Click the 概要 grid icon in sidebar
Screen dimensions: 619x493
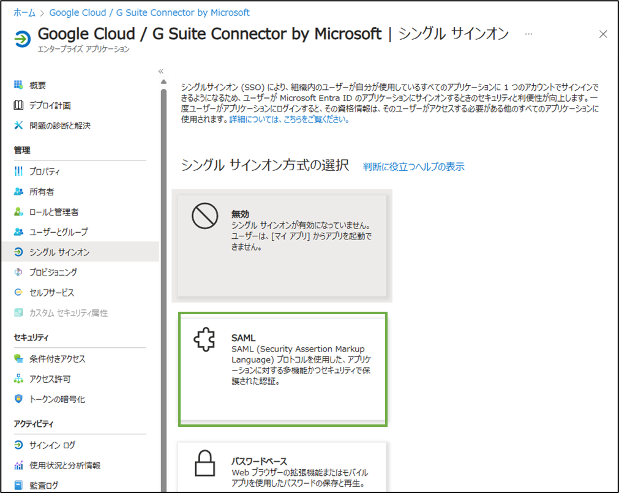pyautogui.click(x=18, y=85)
